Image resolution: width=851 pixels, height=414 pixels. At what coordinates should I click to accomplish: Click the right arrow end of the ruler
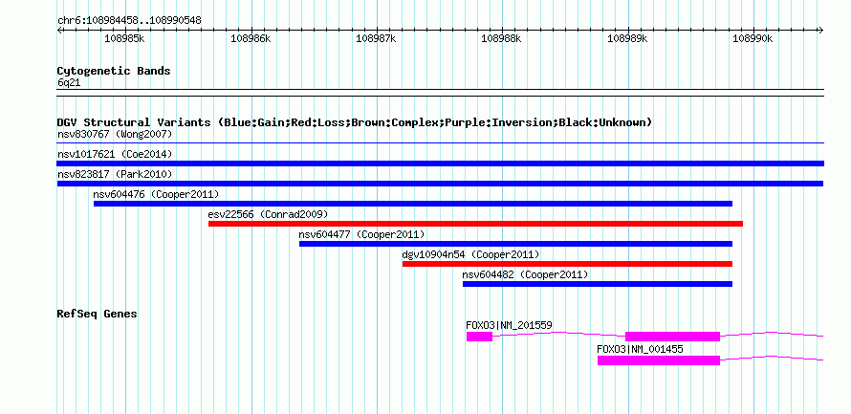pos(820,30)
